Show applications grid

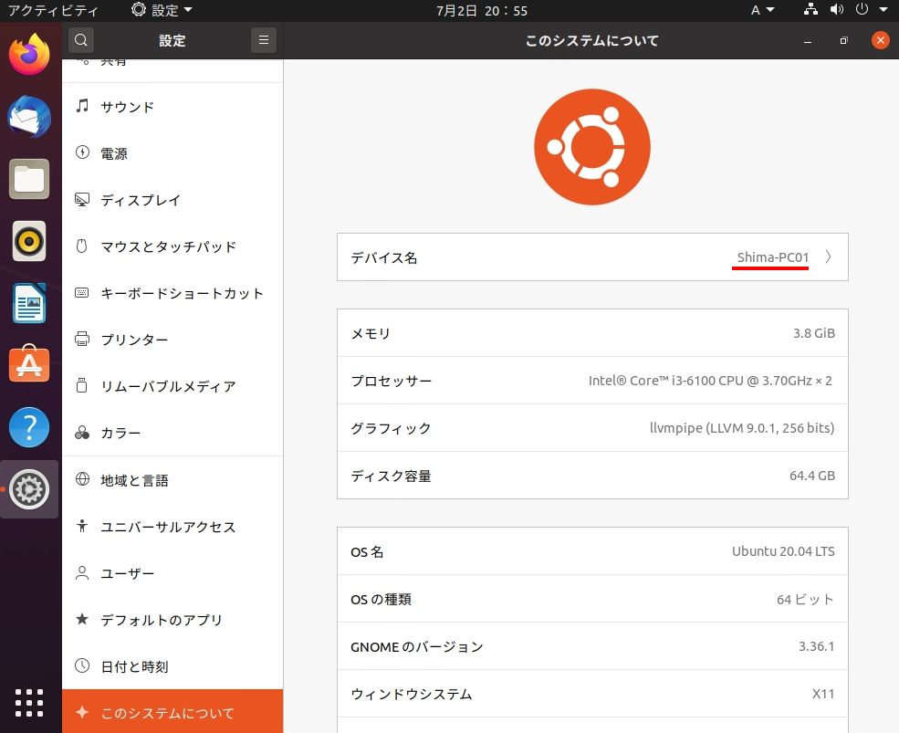point(29,703)
